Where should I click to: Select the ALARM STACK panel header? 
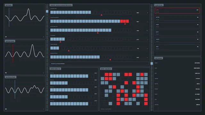159,5
